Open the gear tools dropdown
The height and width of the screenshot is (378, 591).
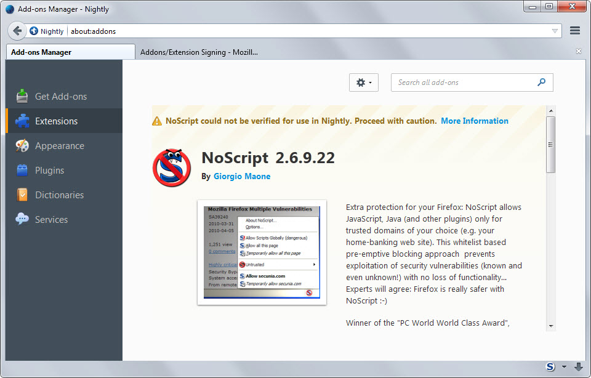(x=363, y=82)
